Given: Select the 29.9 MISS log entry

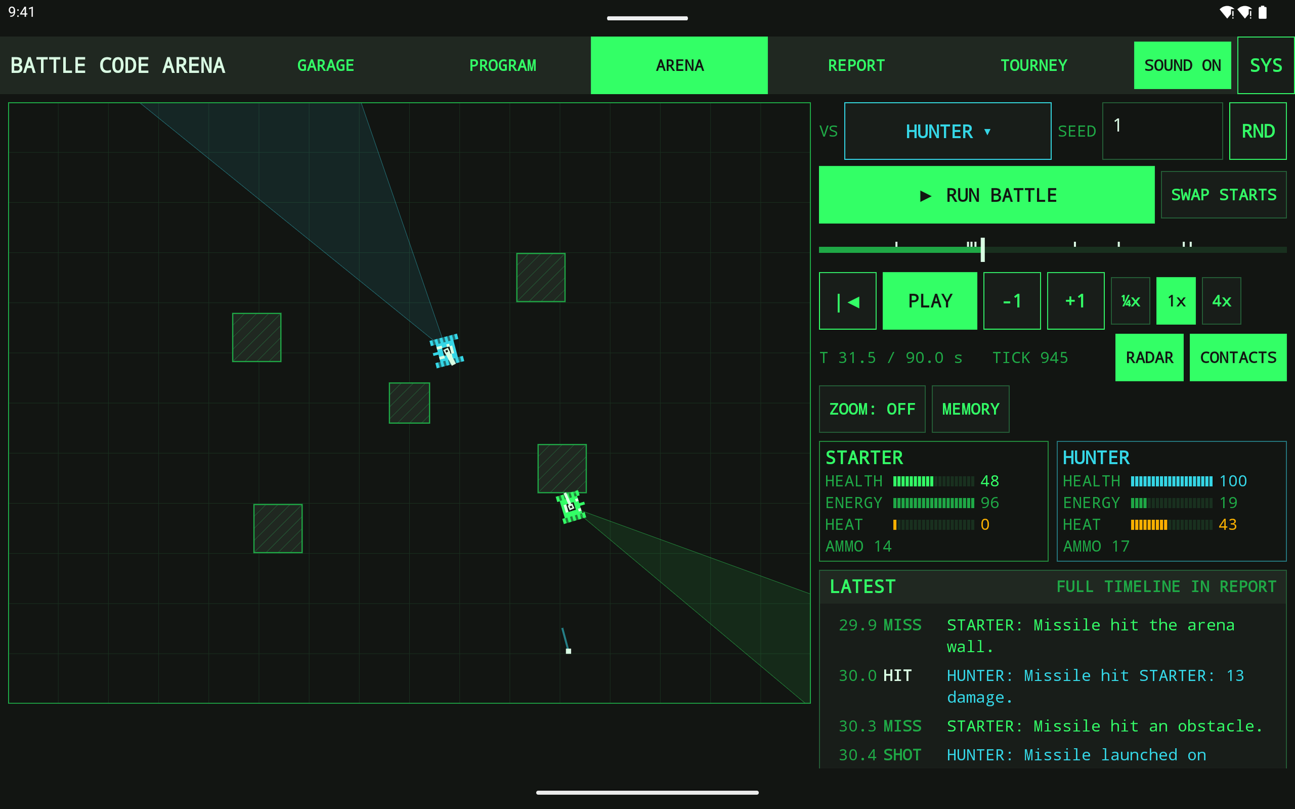Looking at the screenshot, I should click(x=1052, y=636).
